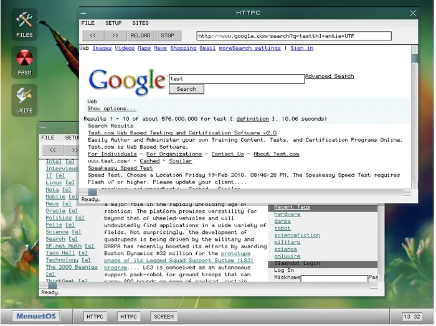Viewport: 436px width, 326px height.
Task: Switch to second HTTPC taskbar button
Action: [128, 317]
